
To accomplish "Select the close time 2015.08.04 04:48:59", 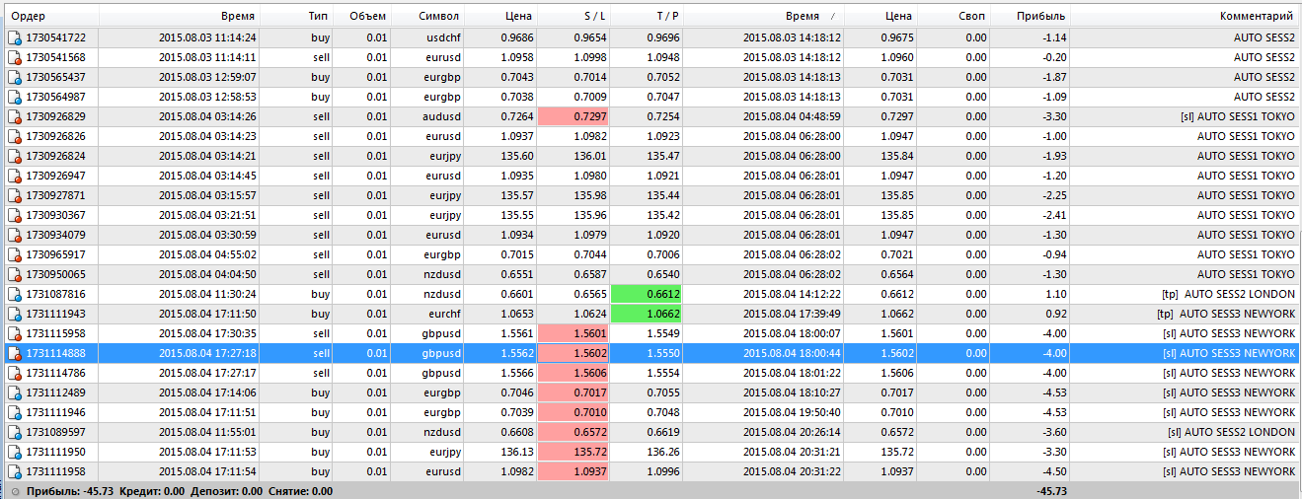I will click(x=792, y=116).
